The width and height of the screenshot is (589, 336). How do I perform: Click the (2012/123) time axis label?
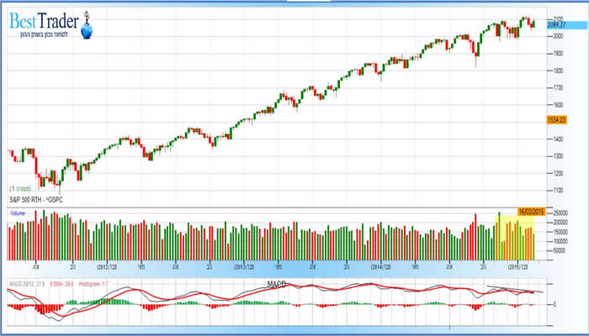[106, 265]
